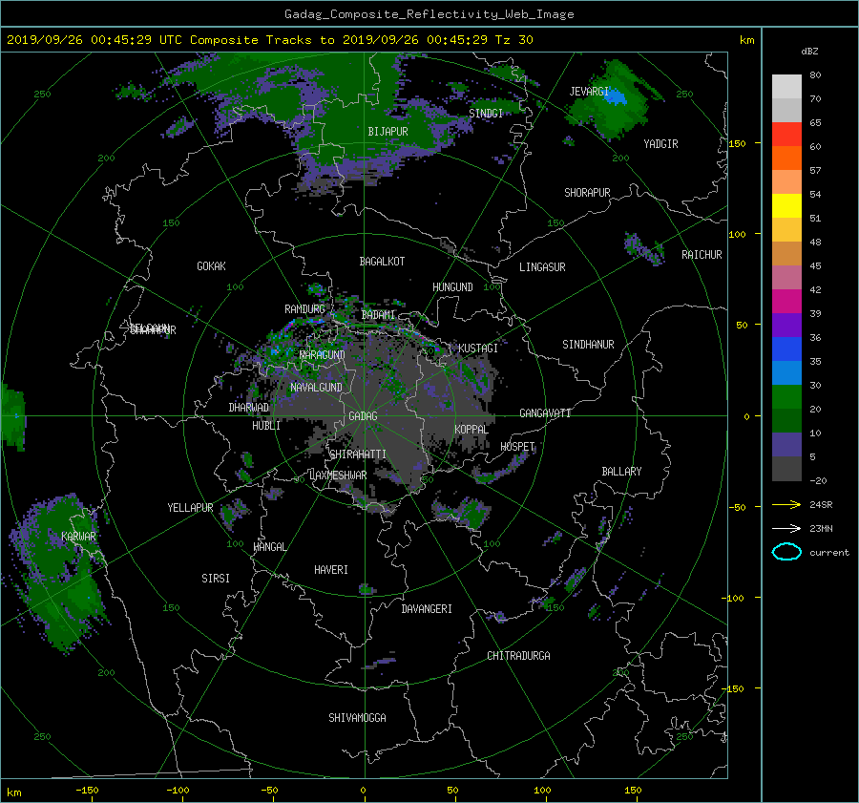The image size is (859, 803).
Task: Pick the dusty pink 42-45 dBZ swatch
Action: point(786,278)
